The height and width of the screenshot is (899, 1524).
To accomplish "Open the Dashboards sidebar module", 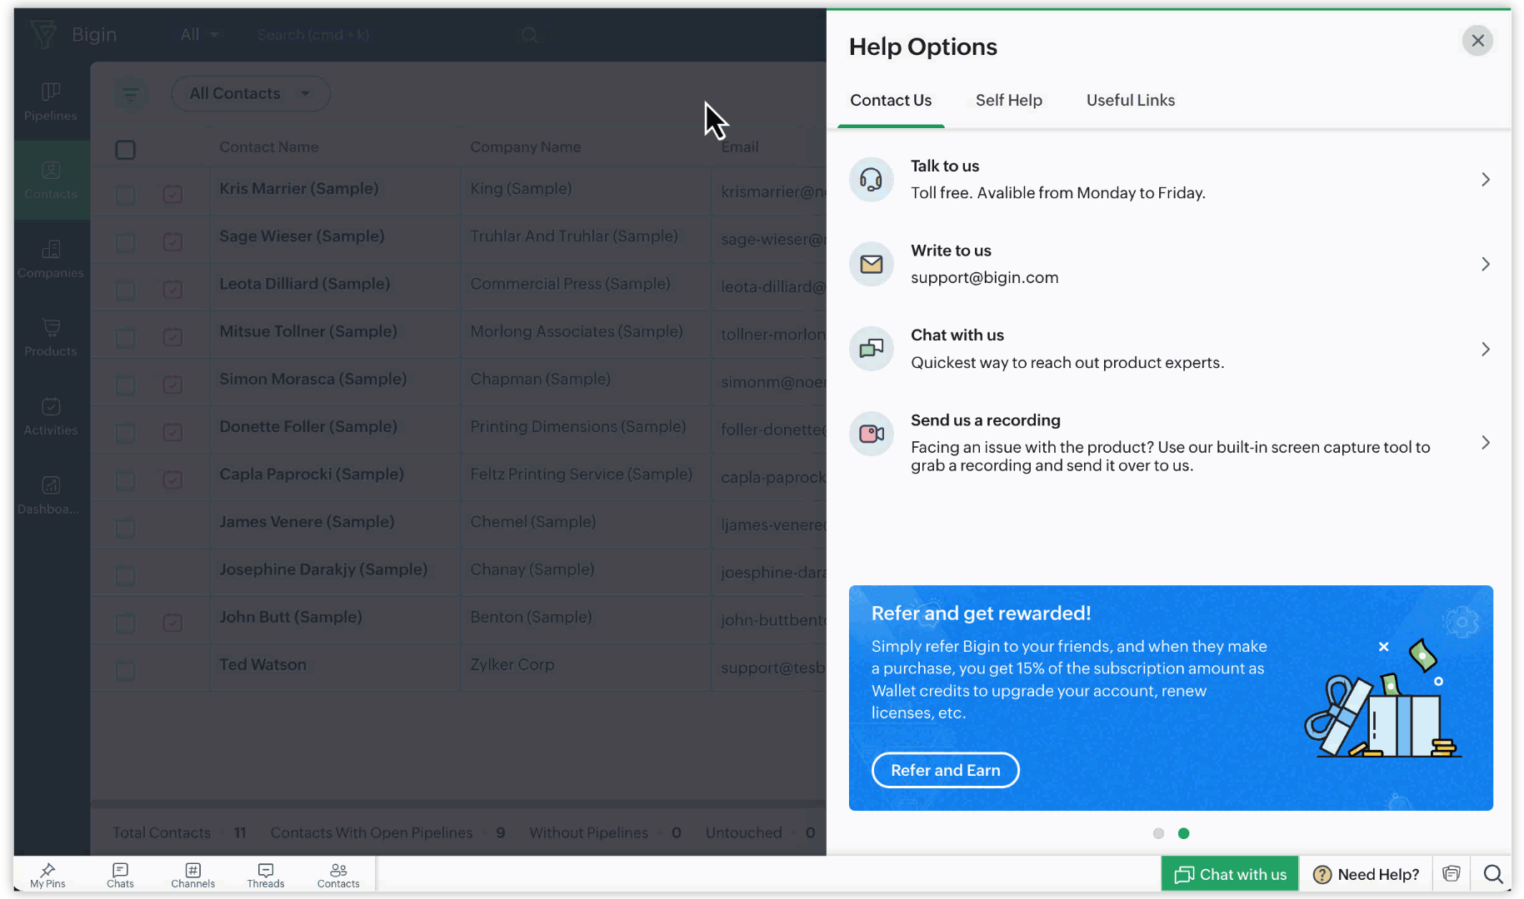I will [x=50, y=495].
